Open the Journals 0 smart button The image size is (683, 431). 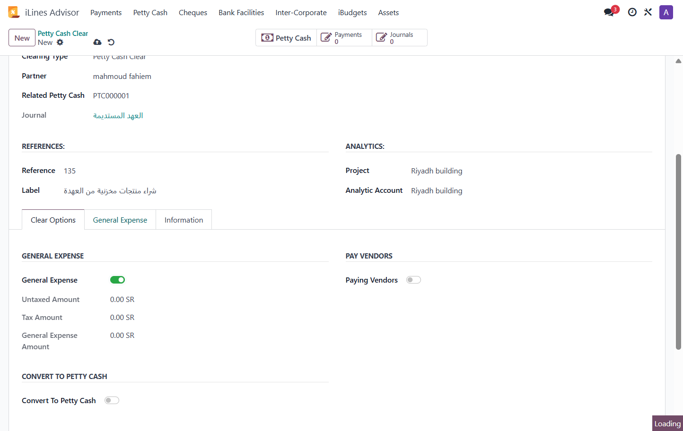400,38
